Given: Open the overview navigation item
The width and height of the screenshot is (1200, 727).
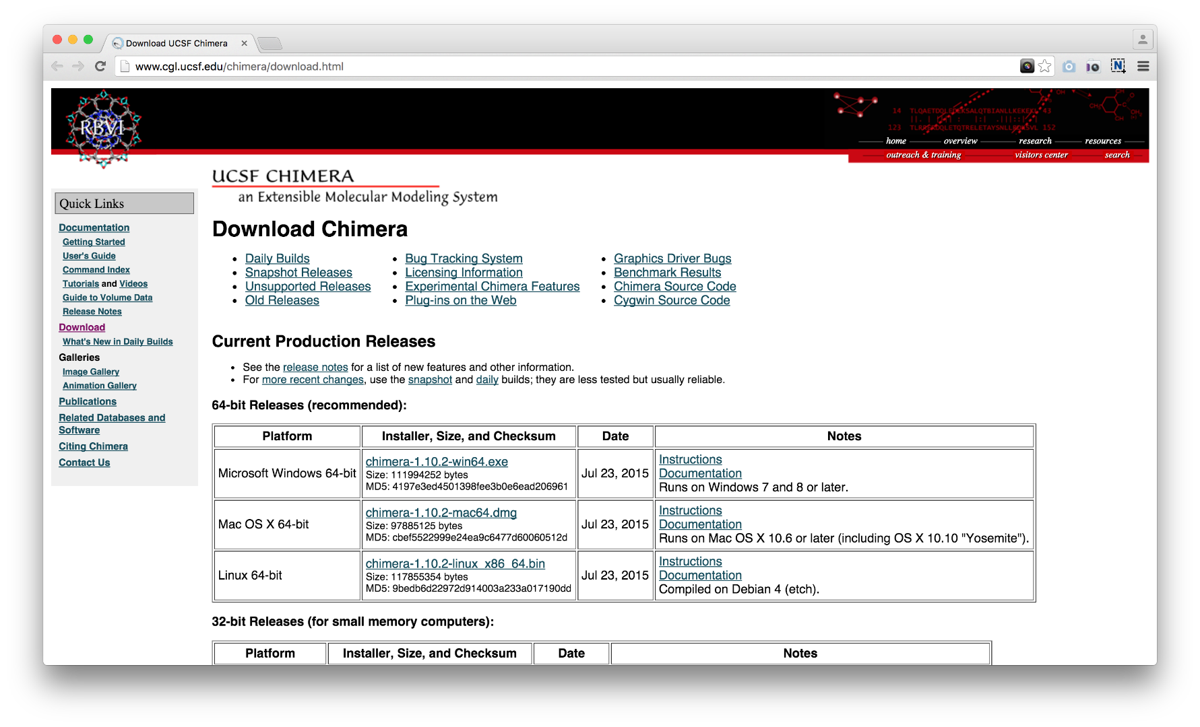Looking at the screenshot, I should point(960,141).
